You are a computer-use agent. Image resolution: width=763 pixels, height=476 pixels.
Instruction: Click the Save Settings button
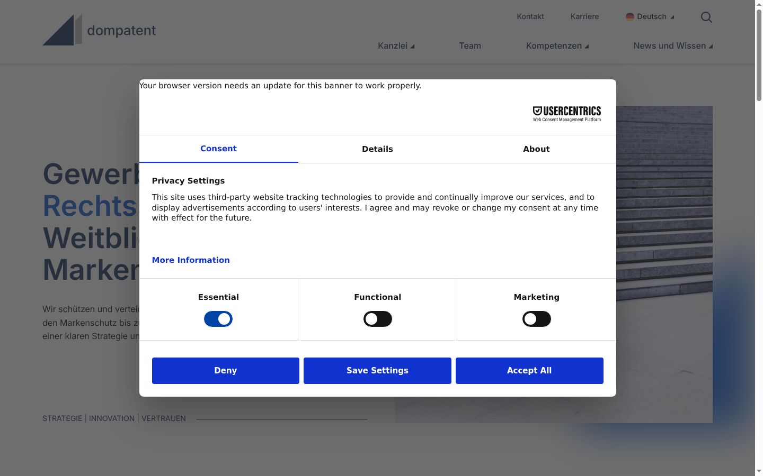[x=377, y=371]
